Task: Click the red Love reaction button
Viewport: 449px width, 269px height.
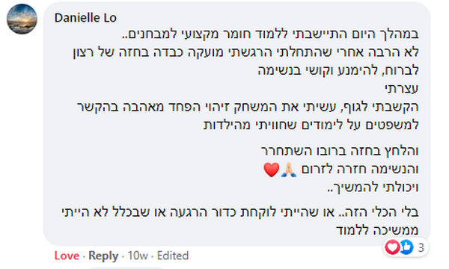Action: click(x=67, y=256)
